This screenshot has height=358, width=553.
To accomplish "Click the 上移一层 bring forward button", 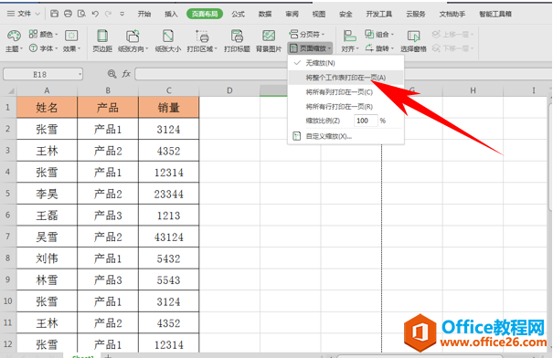I will (x=452, y=34).
